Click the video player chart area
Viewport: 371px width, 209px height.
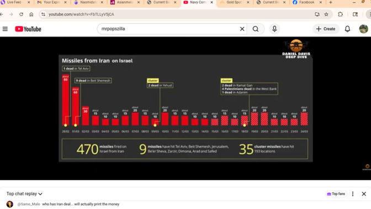click(x=185, y=108)
